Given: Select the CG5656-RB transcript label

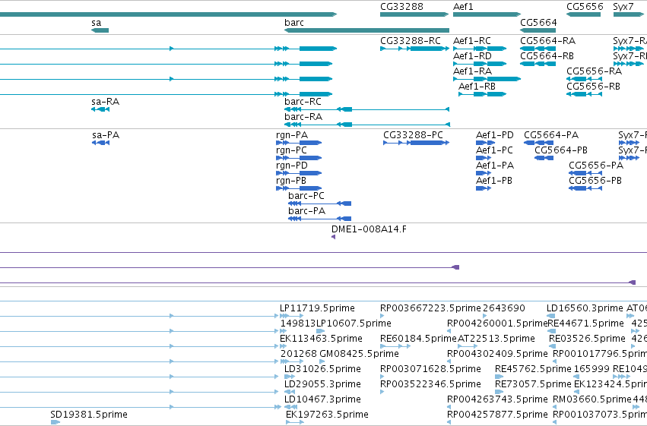Looking at the screenshot, I should pyautogui.click(x=593, y=87).
